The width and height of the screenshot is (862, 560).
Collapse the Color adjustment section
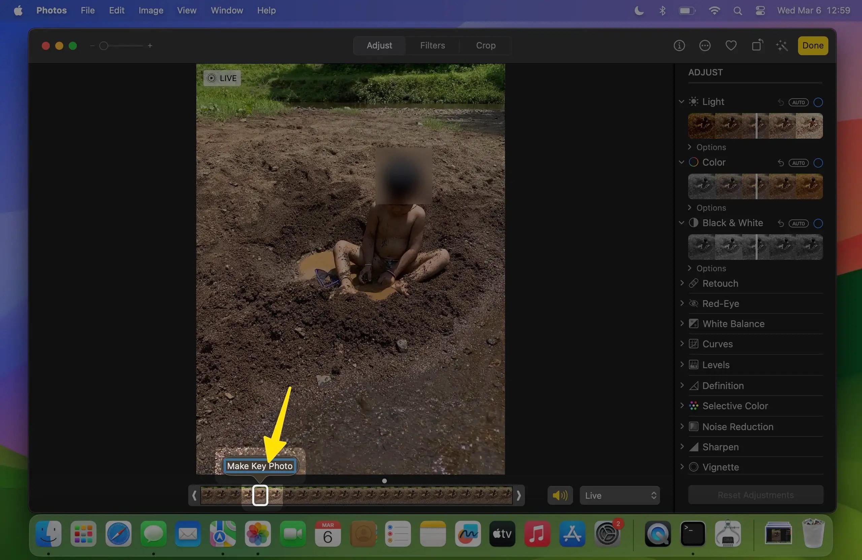(x=682, y=162)
